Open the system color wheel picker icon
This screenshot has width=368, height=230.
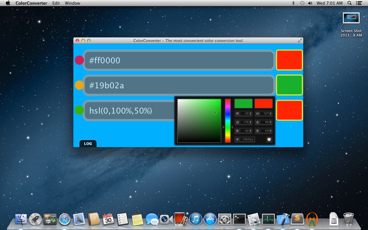[x=269, y=139]
